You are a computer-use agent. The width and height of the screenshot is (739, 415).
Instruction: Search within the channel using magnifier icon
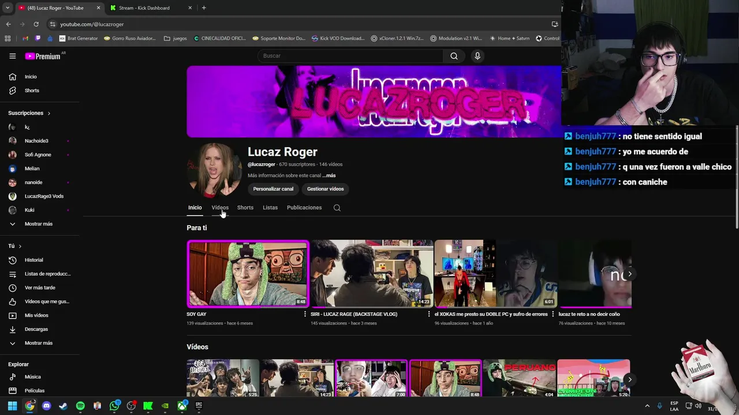click(x=337, y=208)
